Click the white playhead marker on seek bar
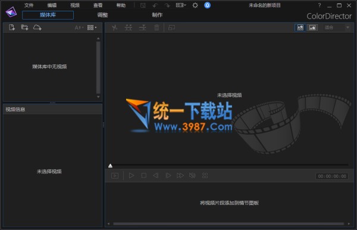Screen dimensions: 357x230 pos(110,166)
